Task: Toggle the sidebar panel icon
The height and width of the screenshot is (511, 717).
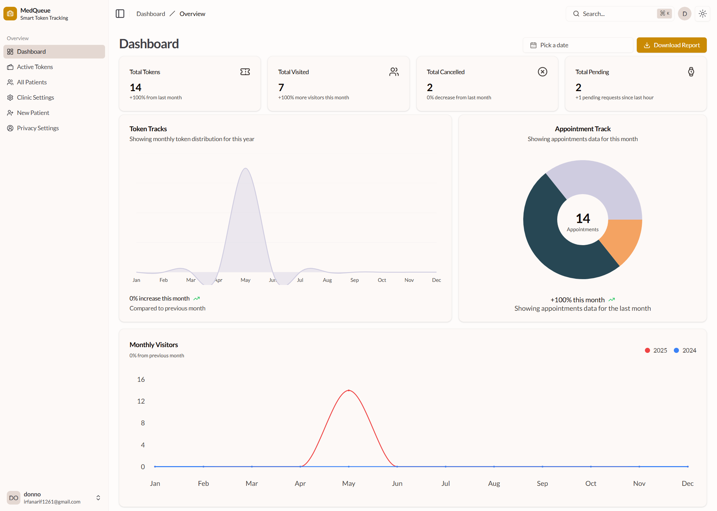Action: (120, 14)
